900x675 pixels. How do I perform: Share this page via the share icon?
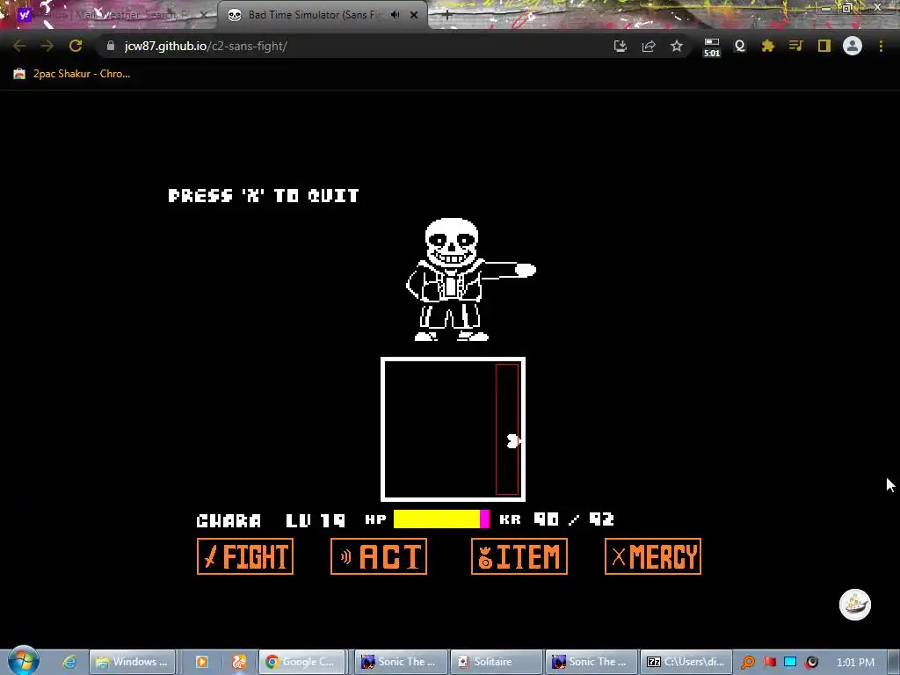[649, 46]
